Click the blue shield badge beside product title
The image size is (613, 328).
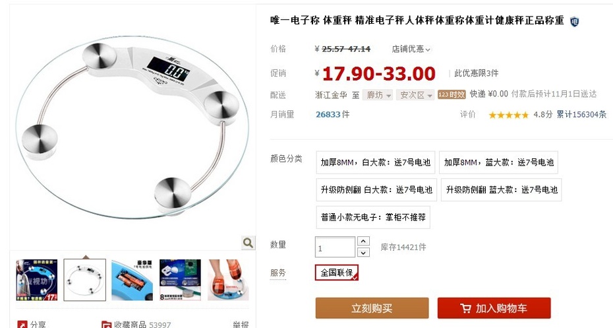[574, 22]
